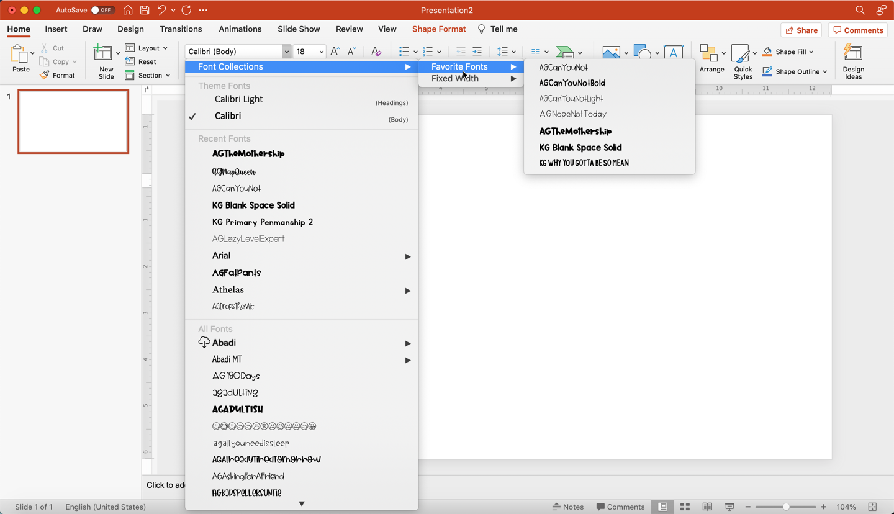Click the Copy icon

(x=44, y=61)
